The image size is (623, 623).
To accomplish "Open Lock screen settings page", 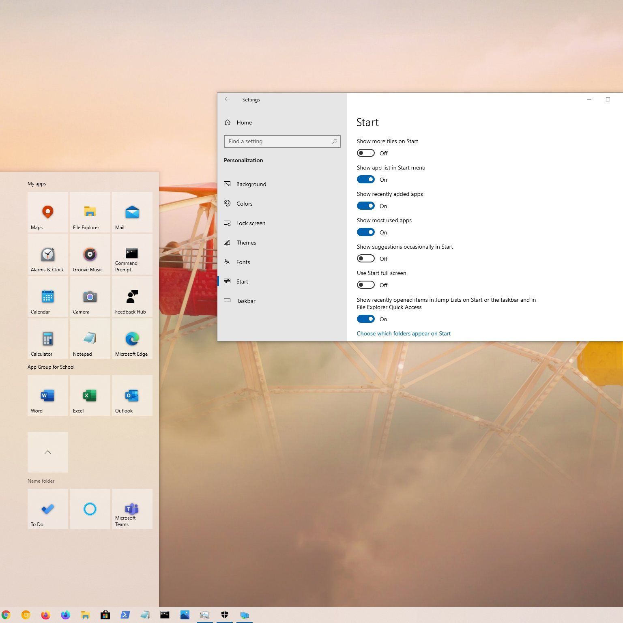I will pos(251,223).
